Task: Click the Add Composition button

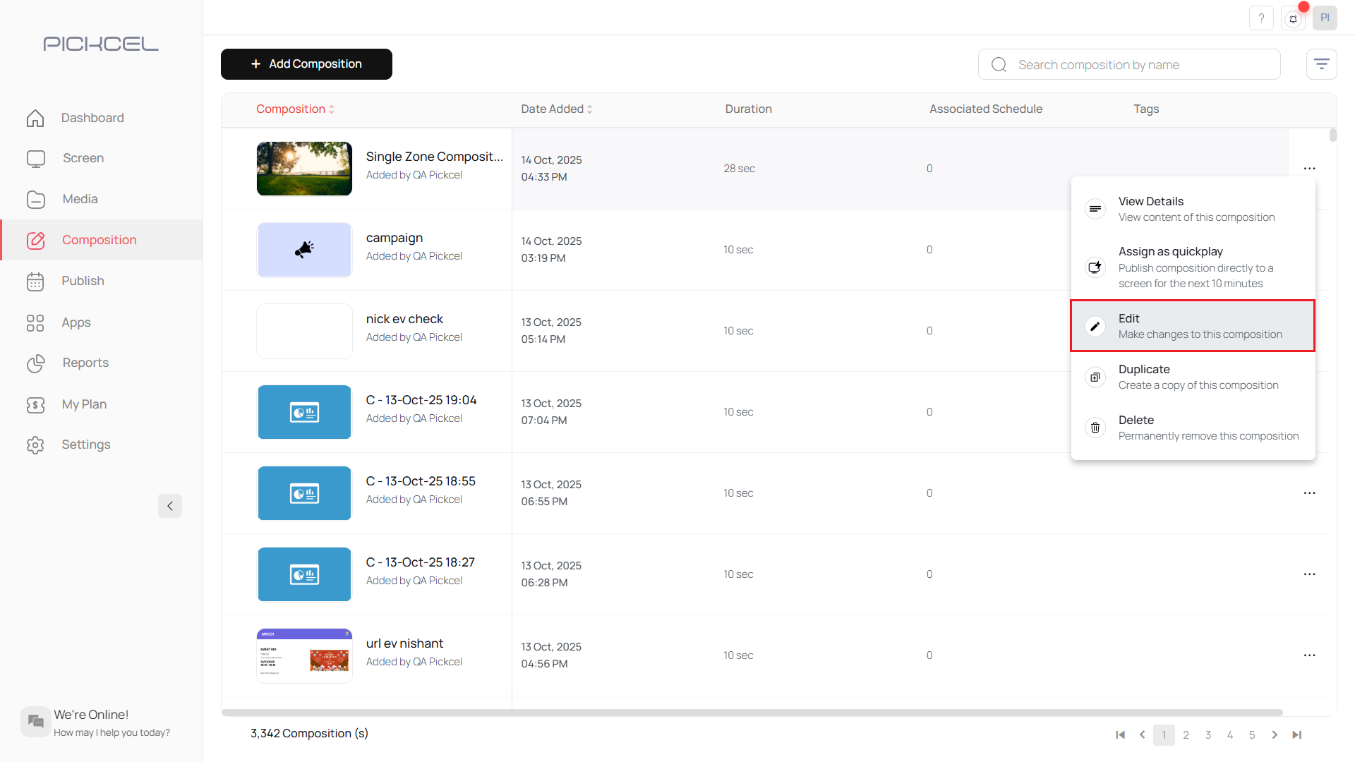Action: coord(306,64)
